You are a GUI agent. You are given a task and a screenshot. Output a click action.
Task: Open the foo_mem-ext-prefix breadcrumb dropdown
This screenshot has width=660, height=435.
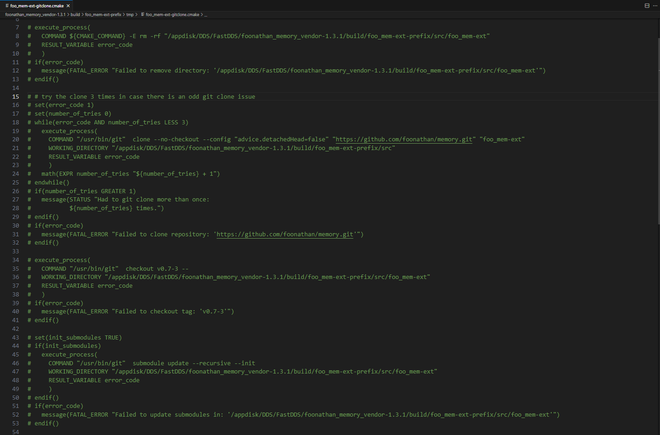[103, 15]
